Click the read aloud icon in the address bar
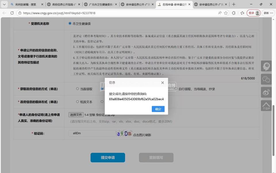Viewport: 276px width, 173px height. [220, 13]
